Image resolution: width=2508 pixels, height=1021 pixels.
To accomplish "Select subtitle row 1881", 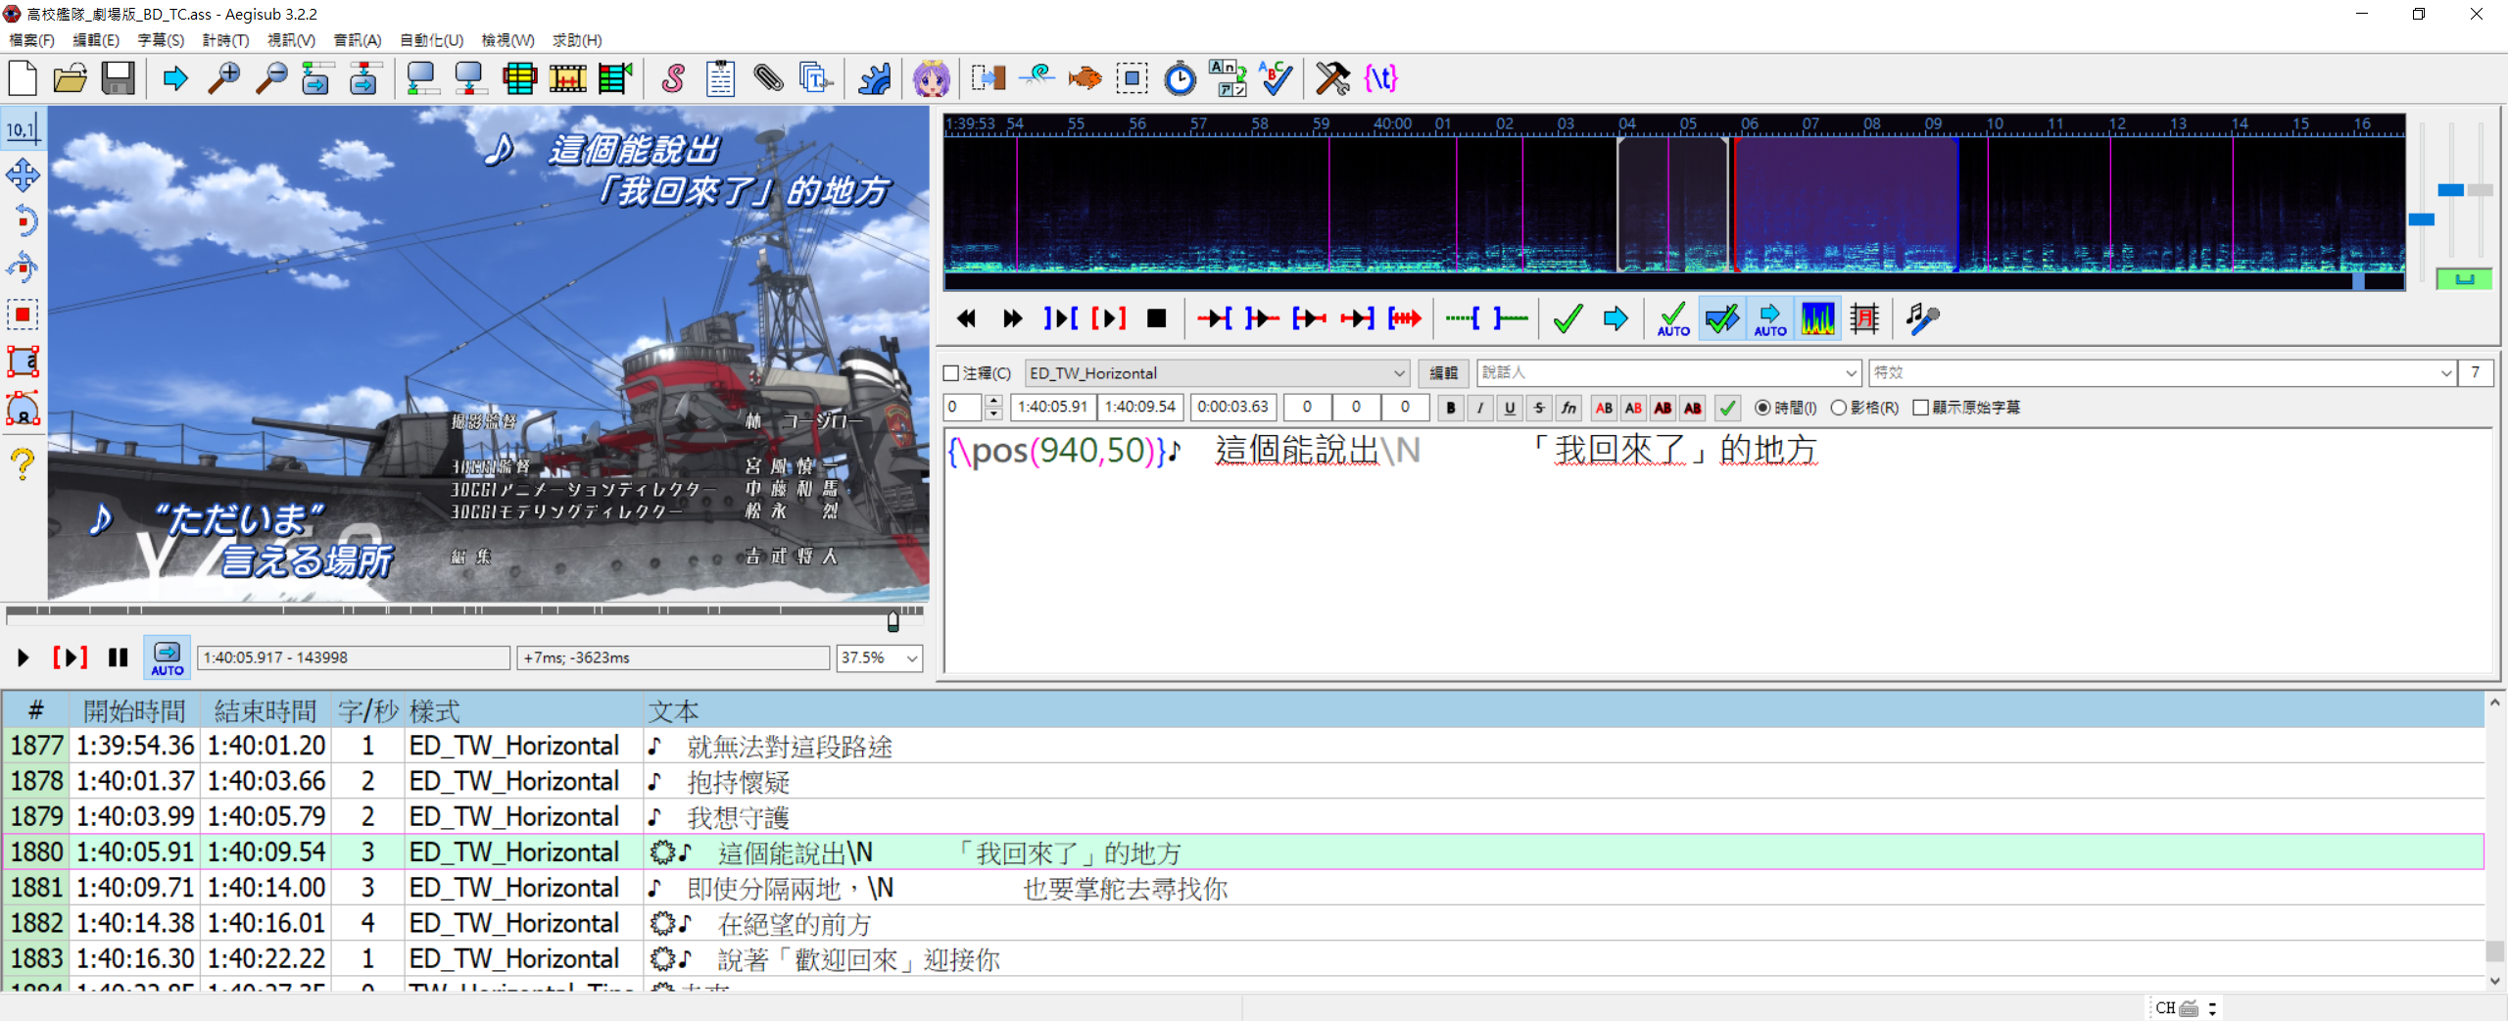I will coord(1243,888).
